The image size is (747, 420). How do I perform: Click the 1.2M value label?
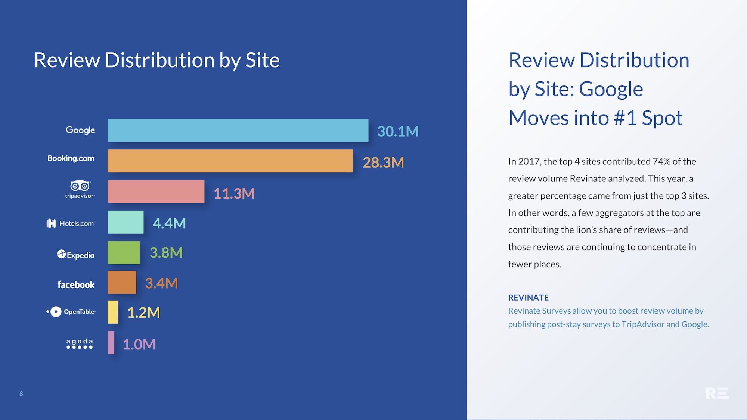click(x=143, y=313)
